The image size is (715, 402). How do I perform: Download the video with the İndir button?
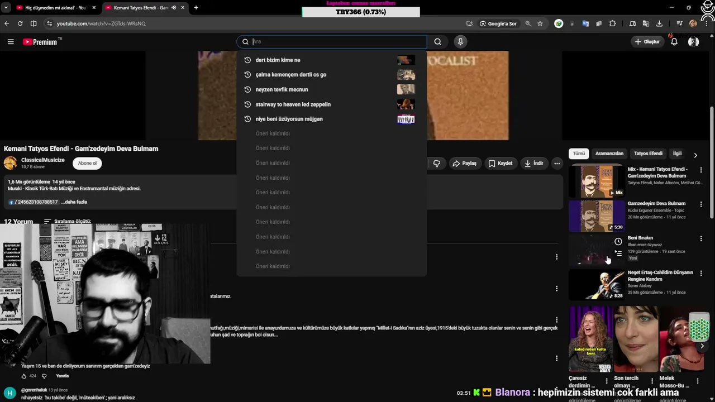click(x=533, y=163)
